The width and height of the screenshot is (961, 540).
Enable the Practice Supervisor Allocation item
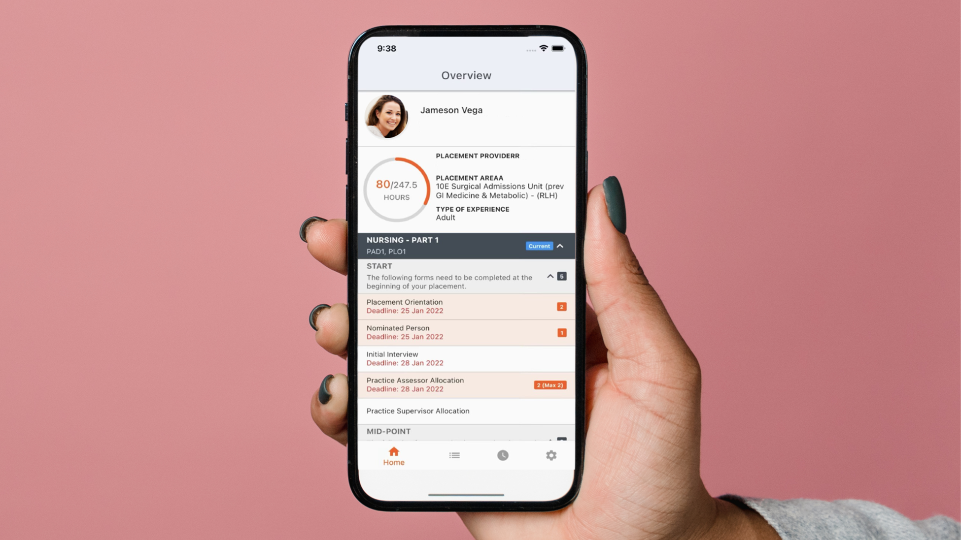465,410
